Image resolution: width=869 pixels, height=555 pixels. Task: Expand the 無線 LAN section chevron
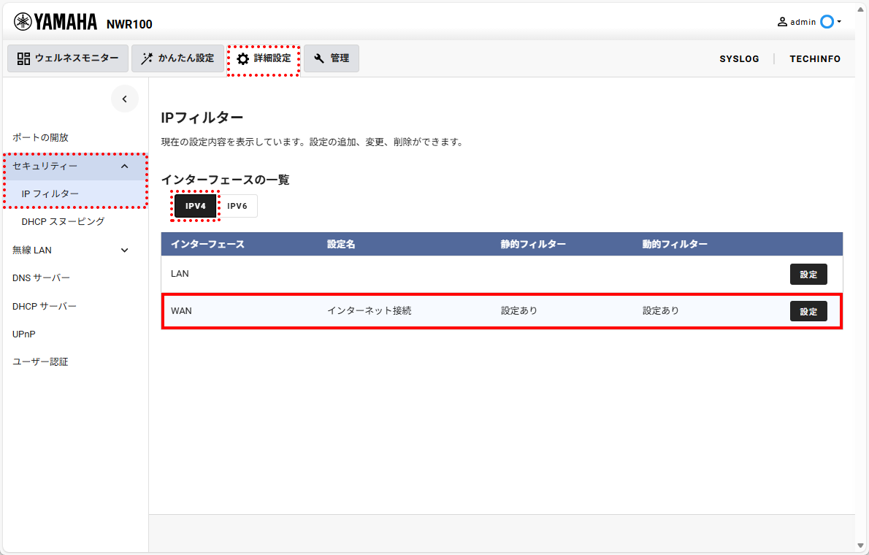click(x=125, y=250)
